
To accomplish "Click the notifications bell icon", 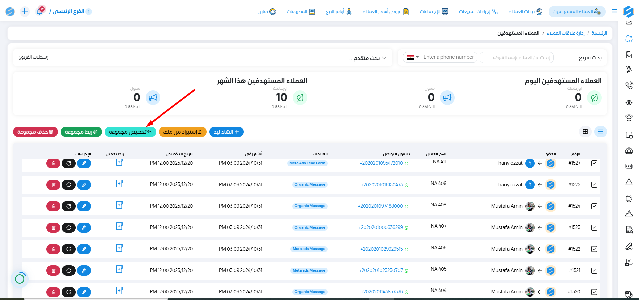I will click(40, 11).
